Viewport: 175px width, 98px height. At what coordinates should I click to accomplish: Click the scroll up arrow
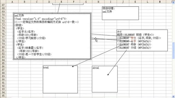point(173,2)
